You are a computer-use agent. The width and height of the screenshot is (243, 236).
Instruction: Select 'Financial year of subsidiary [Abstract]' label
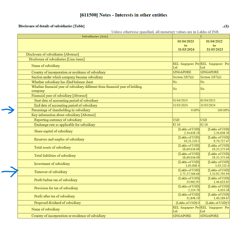tap(59, 96)
